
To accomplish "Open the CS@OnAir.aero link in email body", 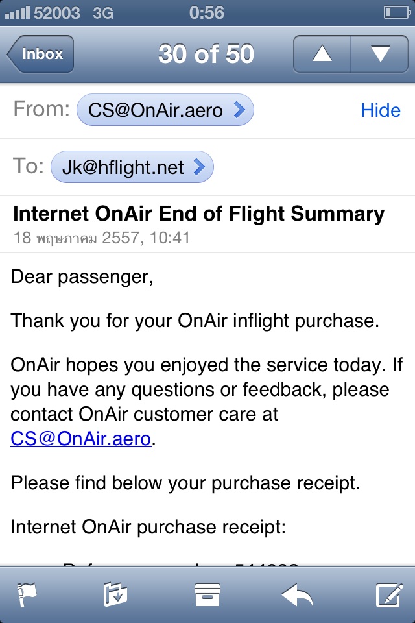I will [80, 439].
